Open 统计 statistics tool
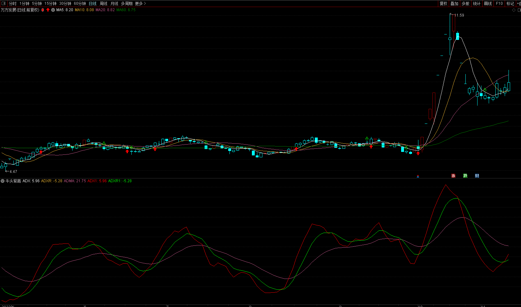521x307 pixels. [x=477, y=4]
